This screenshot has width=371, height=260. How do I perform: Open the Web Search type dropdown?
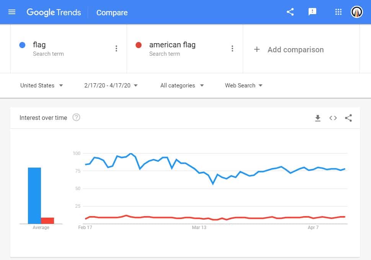[x=244, y=86]
